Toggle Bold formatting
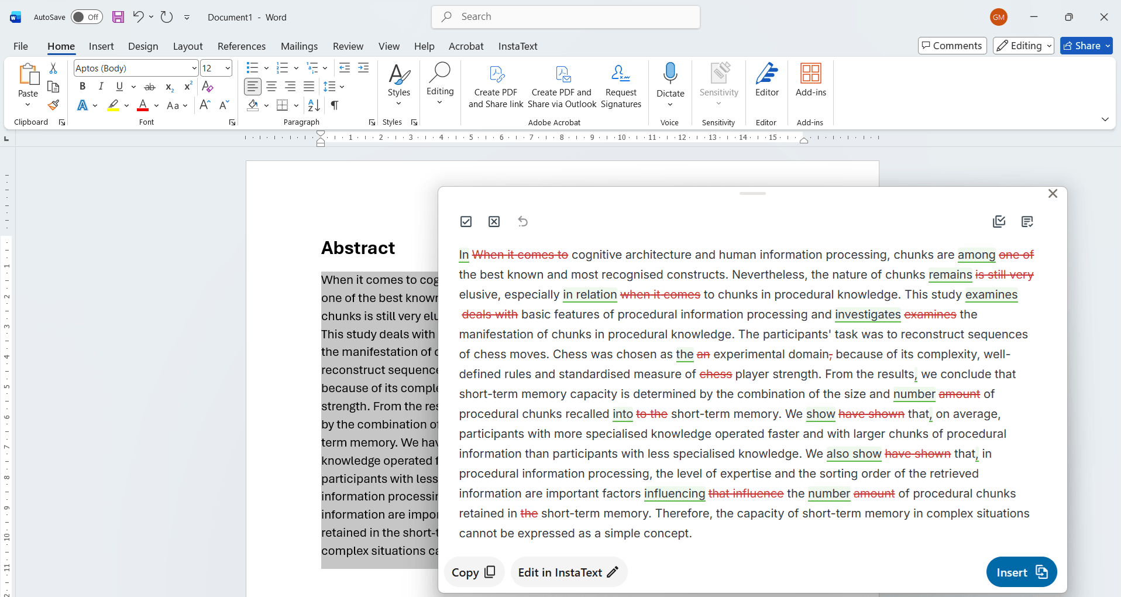 pos(82,87)
